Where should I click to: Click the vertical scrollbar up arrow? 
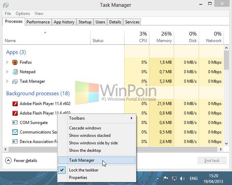[226, 48]
